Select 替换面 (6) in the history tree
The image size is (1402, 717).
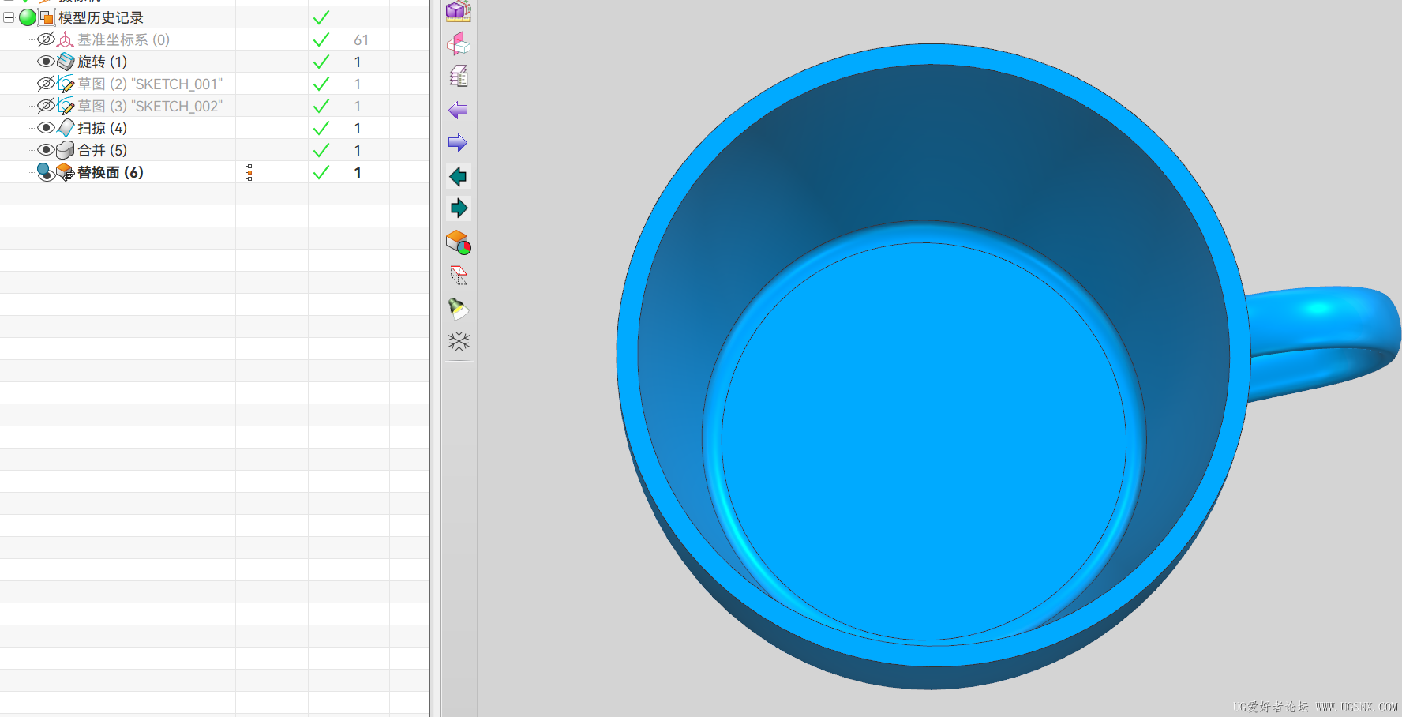(110, 172)
